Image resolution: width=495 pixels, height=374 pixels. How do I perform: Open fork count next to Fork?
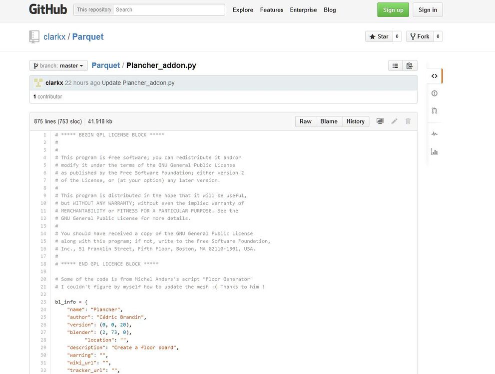[x=438, y=36]
